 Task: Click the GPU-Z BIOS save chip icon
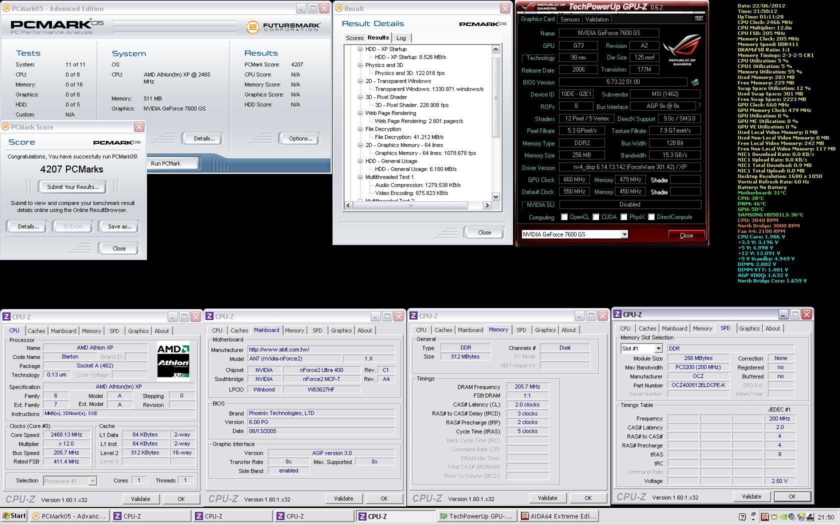(x=695, y=82)
